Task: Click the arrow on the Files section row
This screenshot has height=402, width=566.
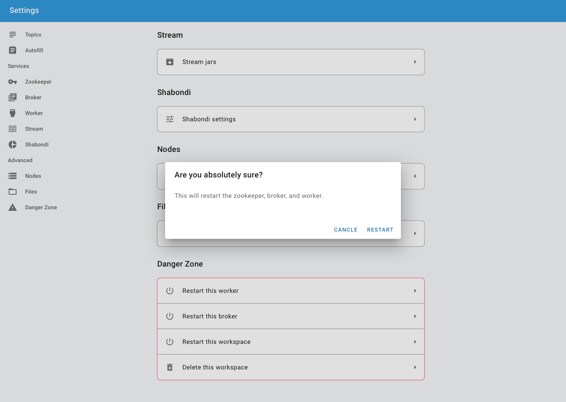Action: [415, 234]
